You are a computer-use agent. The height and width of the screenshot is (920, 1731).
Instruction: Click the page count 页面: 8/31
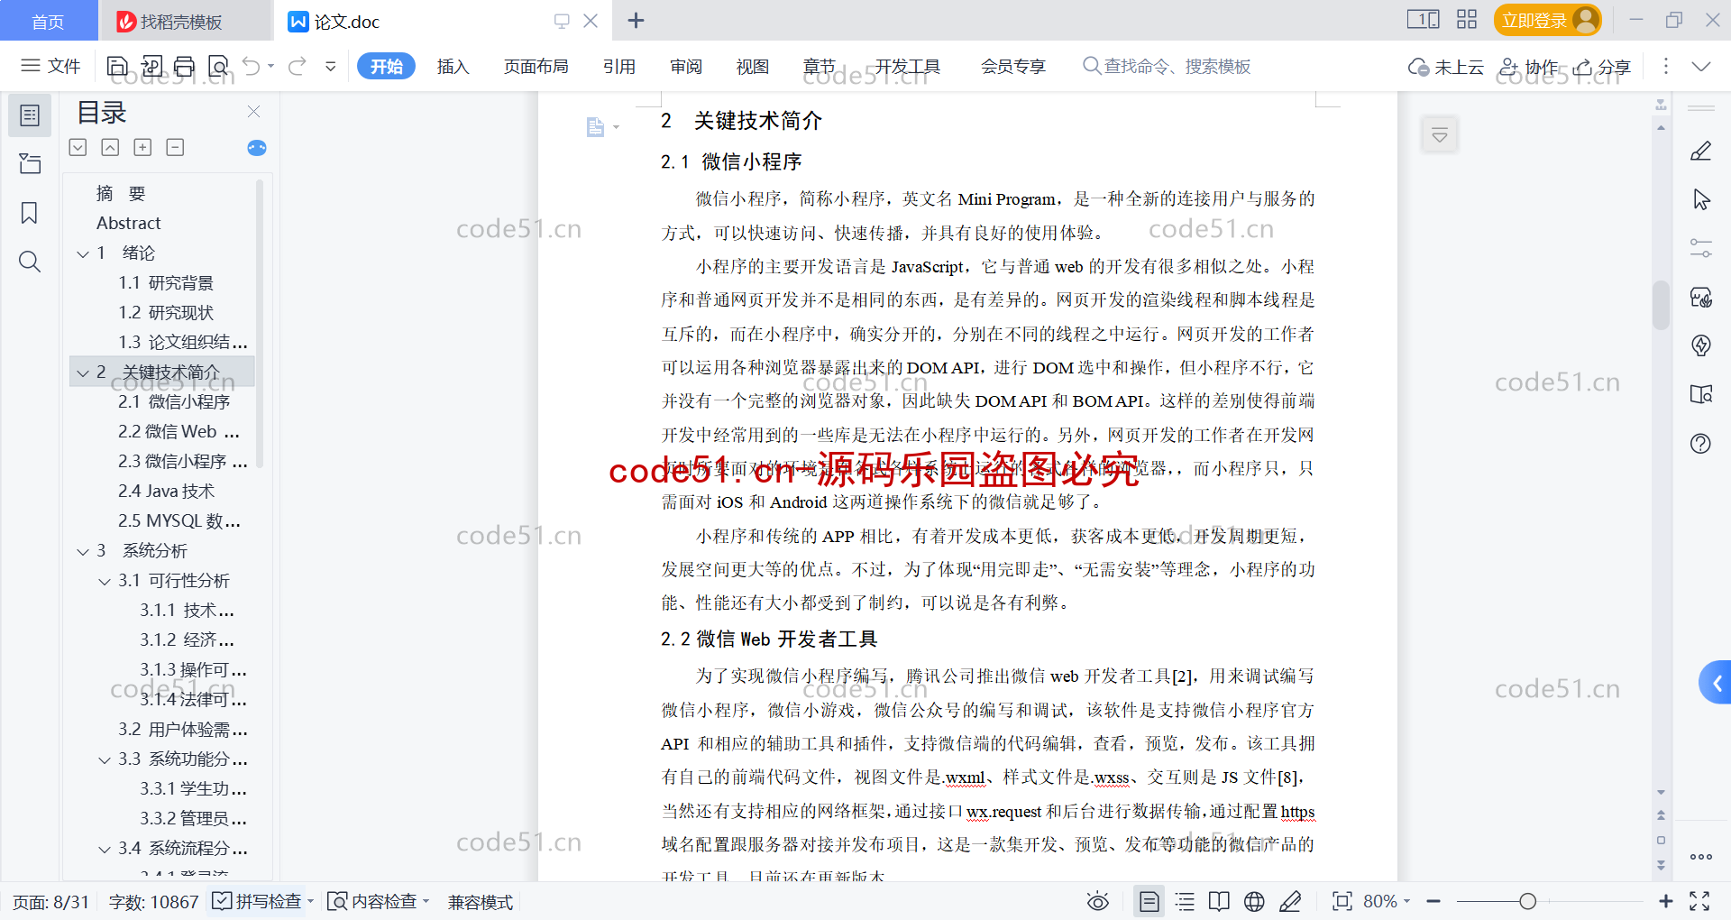point(51,902)
